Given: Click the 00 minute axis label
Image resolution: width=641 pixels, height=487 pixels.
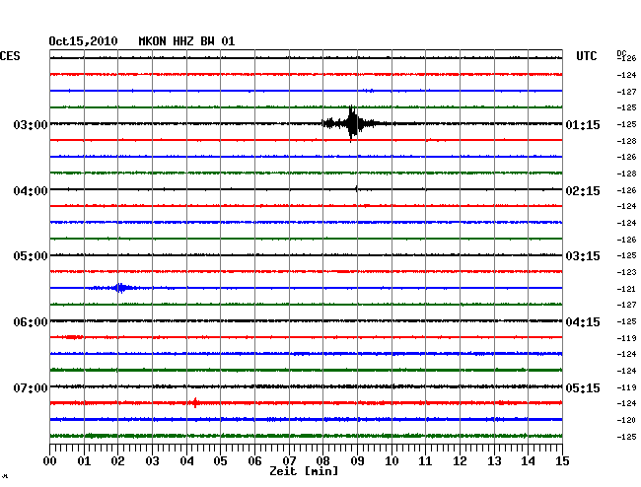Looking at the screenshot, I should click(x=50, y=461).
